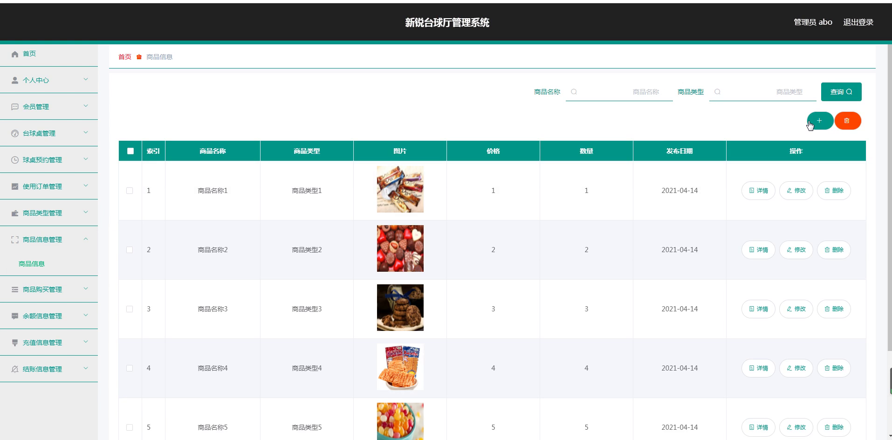Expand the 余额信息管理 menu chevron
This screenshot has height=440, width=892.
point(86,316)
